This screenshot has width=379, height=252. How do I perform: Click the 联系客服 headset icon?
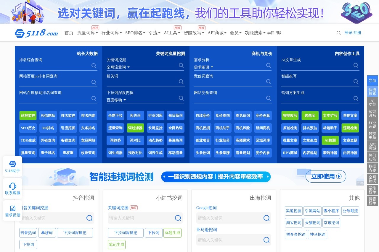point(12,186)
